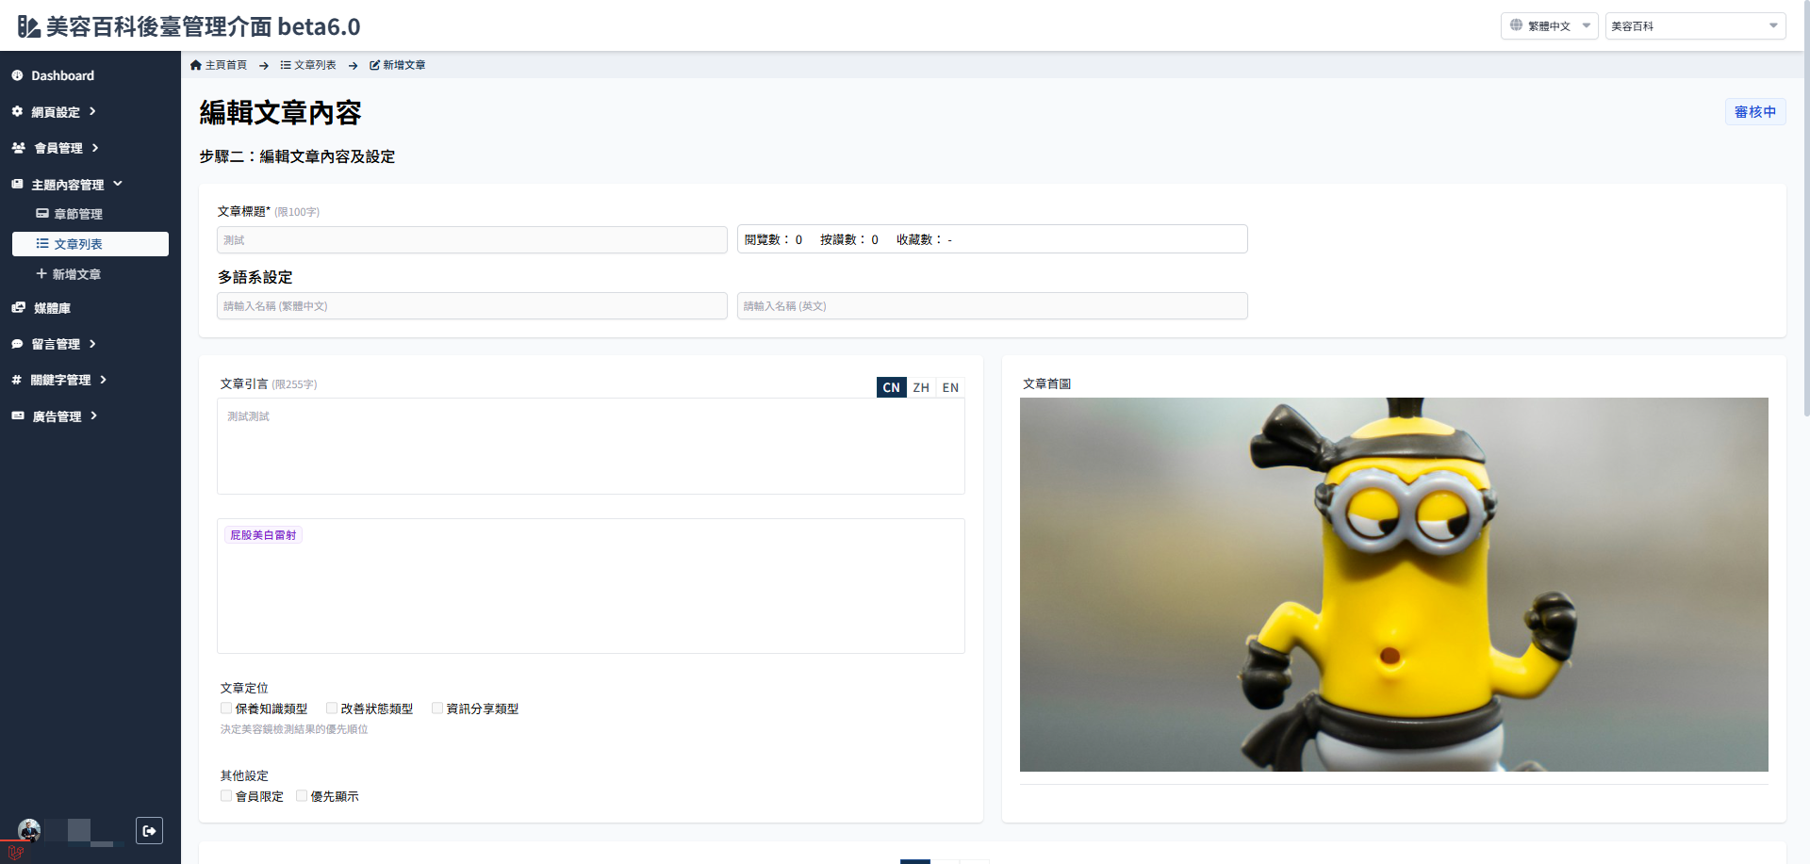Image resolution: width=1810 pixels, height=864 pixels.
Task: Click the Dashboard icon in the sidebar
Action: tap(17, 75)
